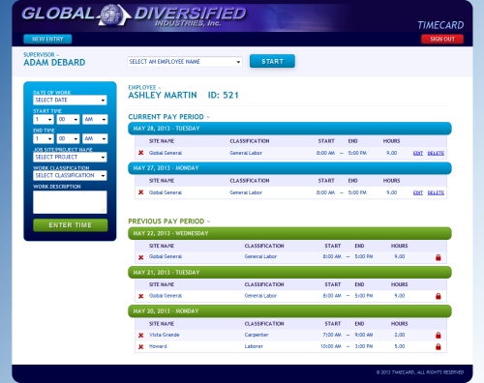Click the 2.00 hours value for Vista Grande
Viewport: 484px width, 383px height.
pyautogui.click(x=400, y=335)
